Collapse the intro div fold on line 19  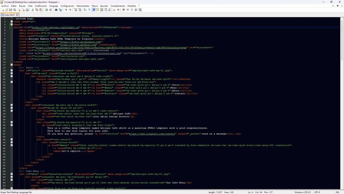coord(11,70)
